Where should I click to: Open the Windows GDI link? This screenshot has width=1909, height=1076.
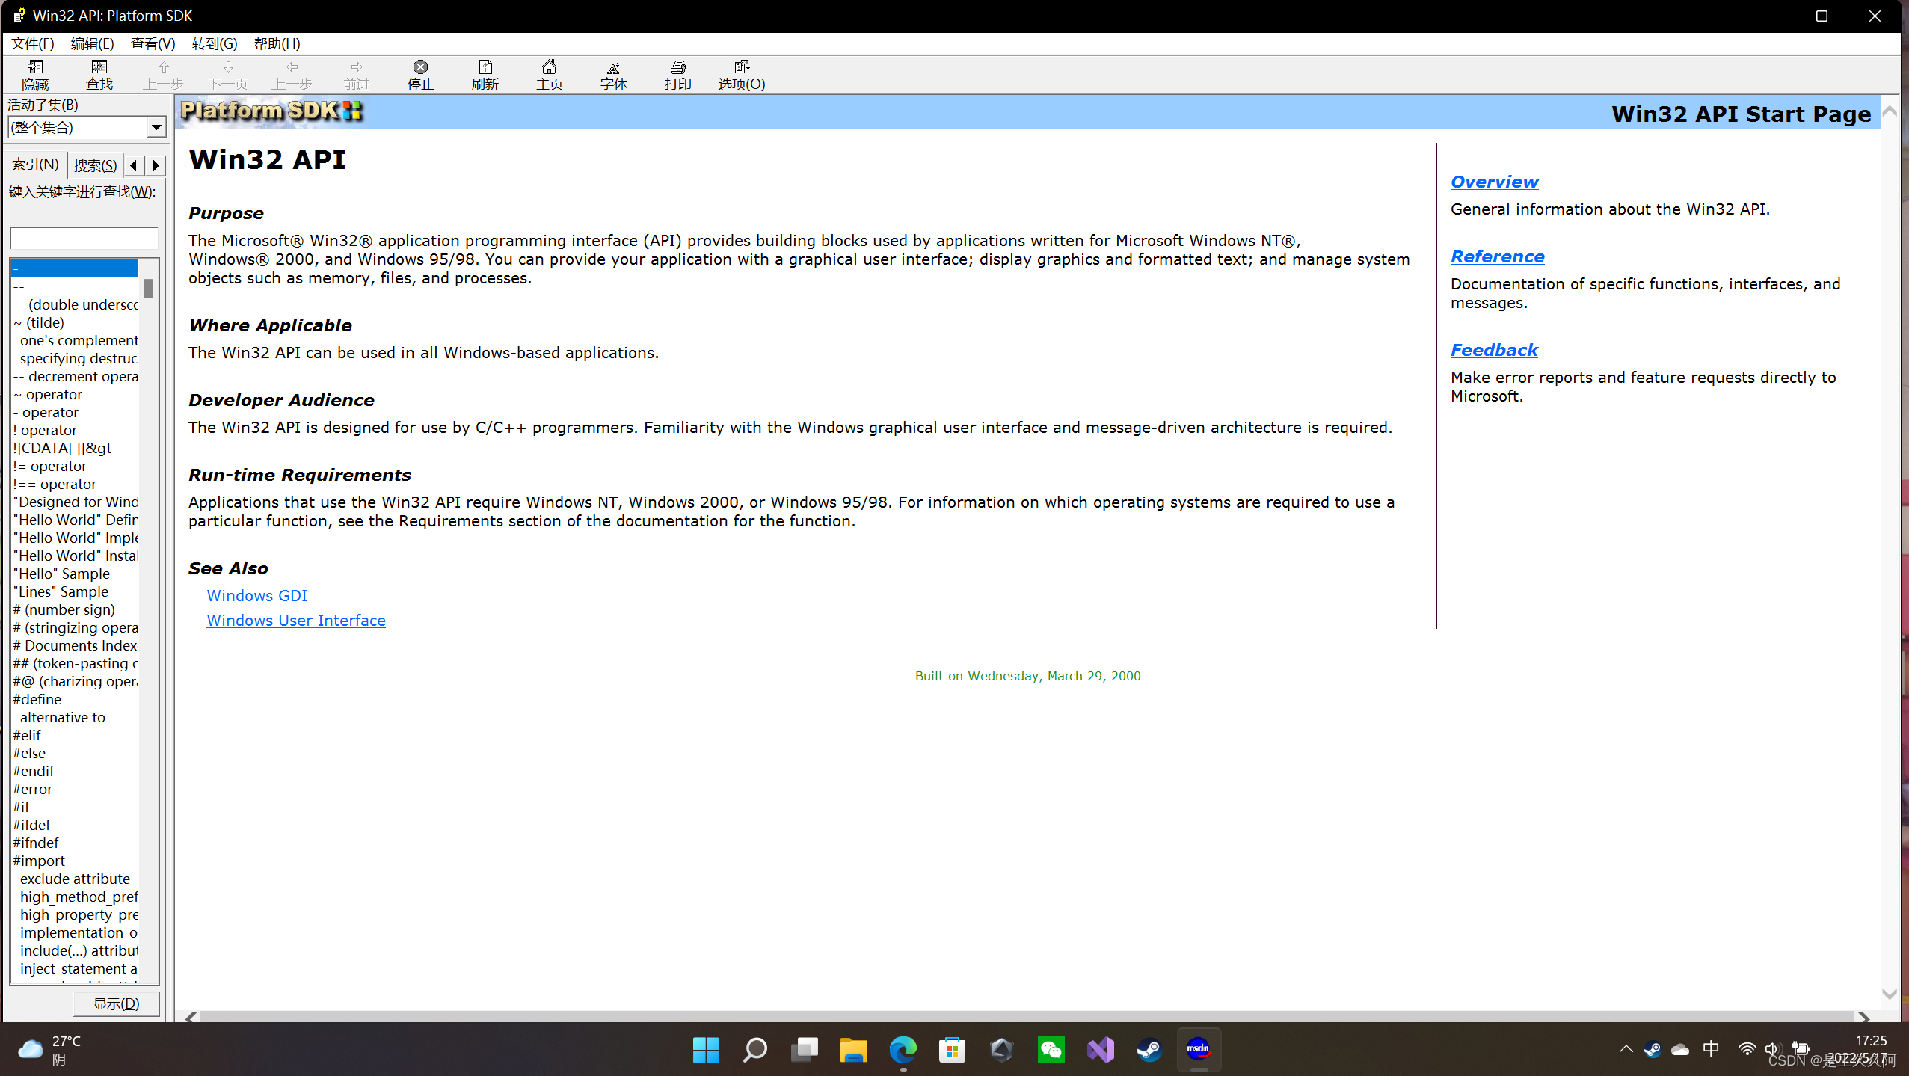(x=256, y=596)
